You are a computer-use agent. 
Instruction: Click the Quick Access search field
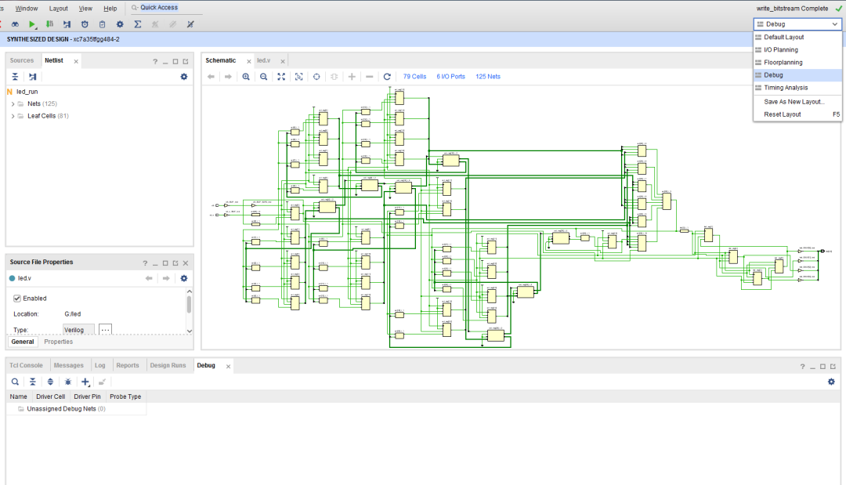159,7
